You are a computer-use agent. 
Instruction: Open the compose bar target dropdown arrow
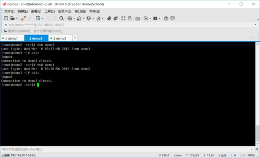click(251, 149)
